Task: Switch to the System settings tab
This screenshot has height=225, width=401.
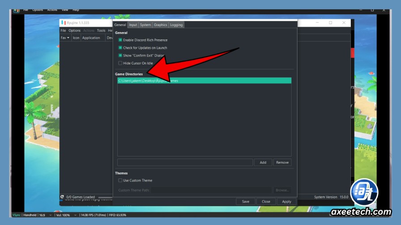Action: coord(145,25)
